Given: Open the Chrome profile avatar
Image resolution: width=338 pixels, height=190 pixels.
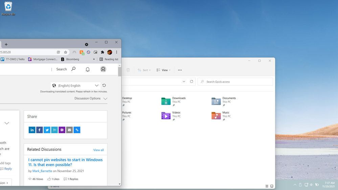Looking at the screenshot, I should 110,52.
